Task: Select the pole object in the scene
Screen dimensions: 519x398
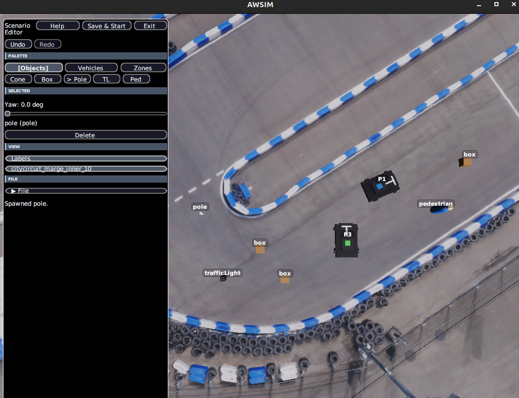Action: pos(201,213)
